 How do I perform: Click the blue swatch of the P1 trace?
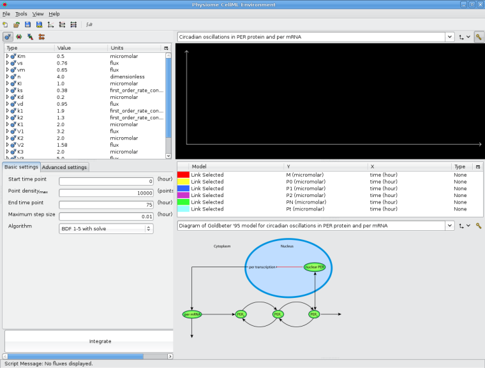coord(183,188)
